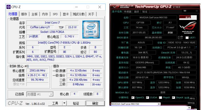Click the L3 cache value 8 MBytes
Image resolution: width=206 pixels, height=110 pixels.
[x=78, y=84]
